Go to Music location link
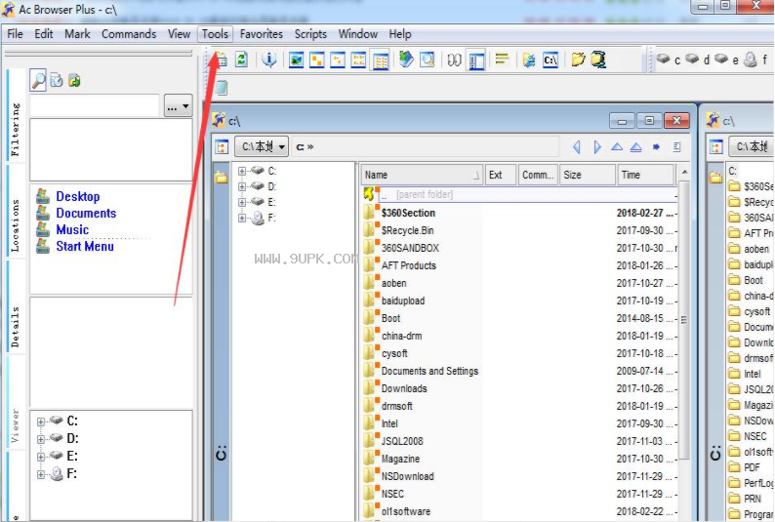 (x=72, y=229)
